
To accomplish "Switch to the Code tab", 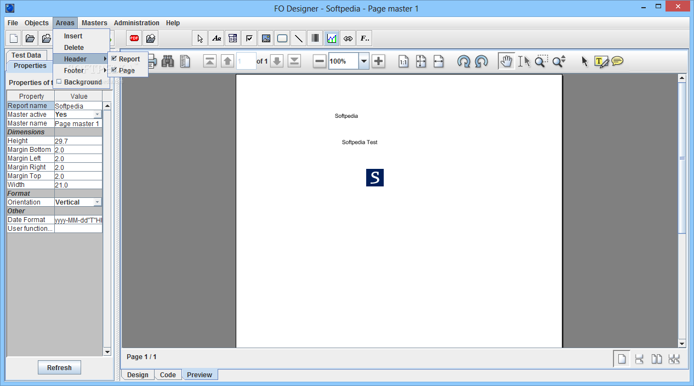I will (x=168, y=375).
